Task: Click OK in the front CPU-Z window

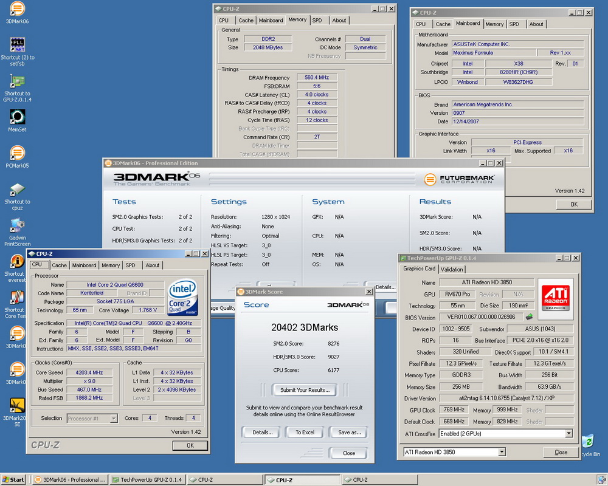Action: click(190, 445)
